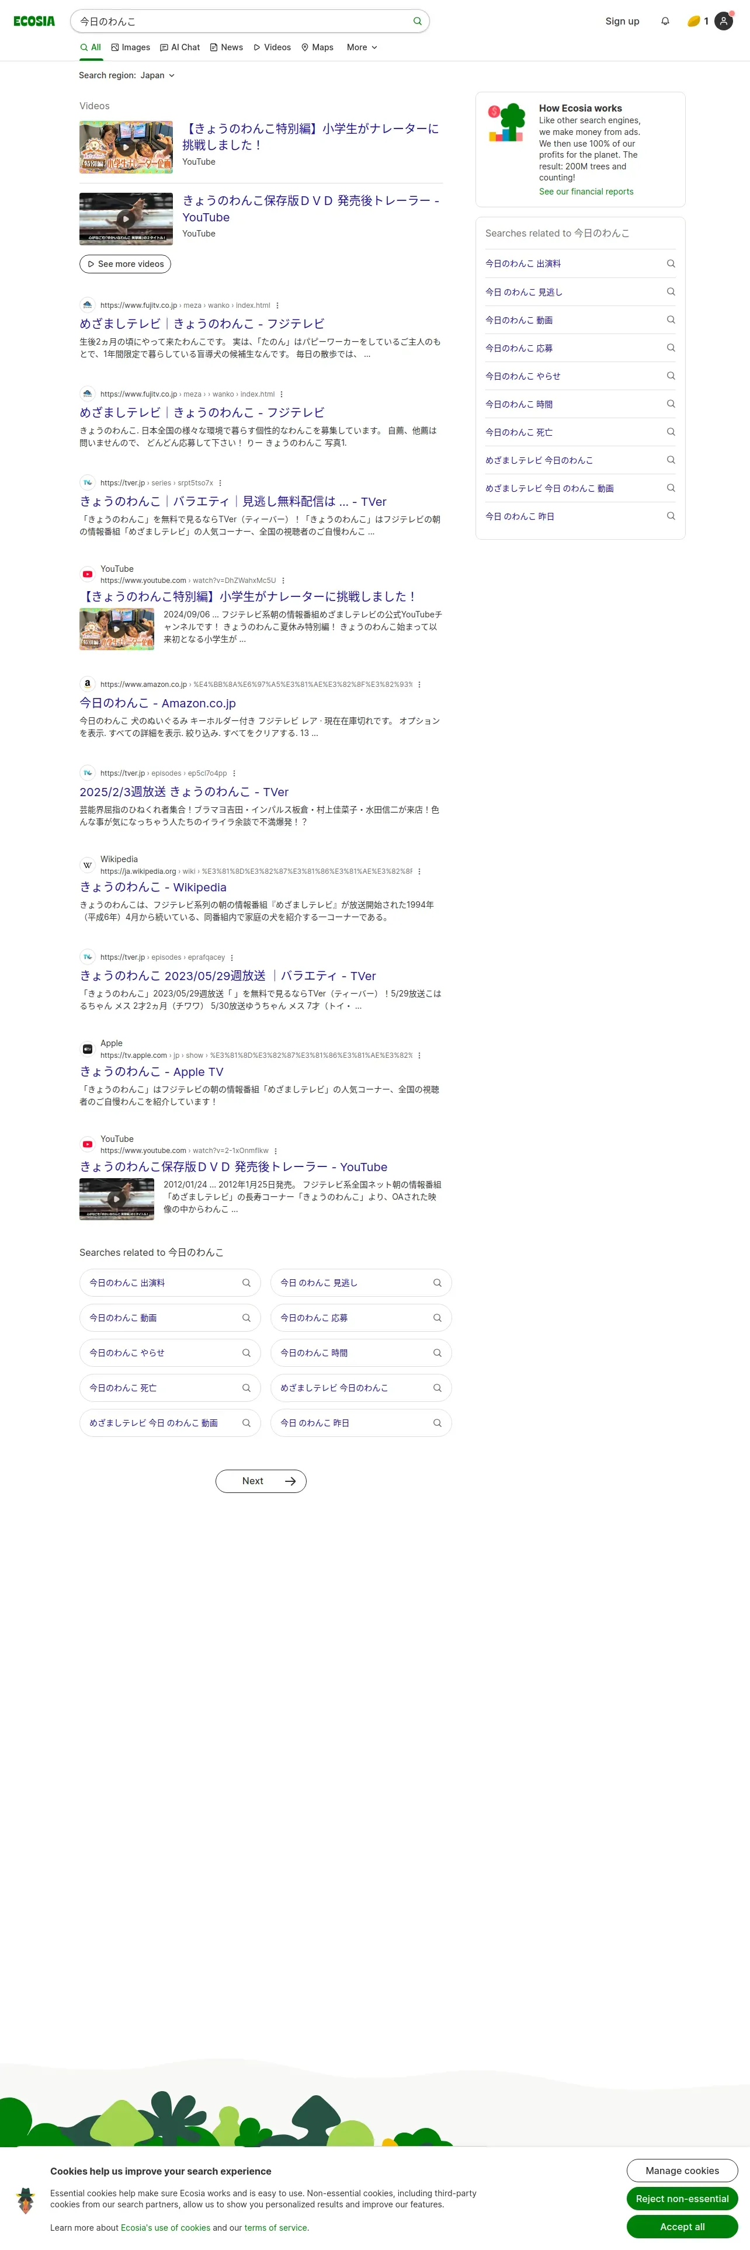Click search icon next to 今日のわんこ やらせ in sidebar

[671, 376]
